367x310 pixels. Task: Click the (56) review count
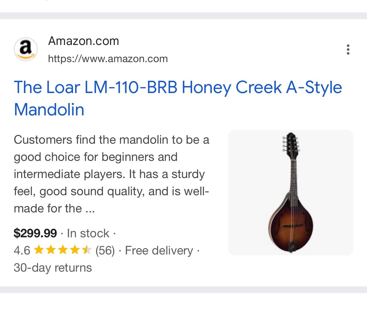(x=105, y=250)
